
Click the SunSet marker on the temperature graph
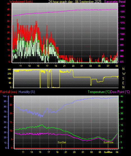[62, 142]
